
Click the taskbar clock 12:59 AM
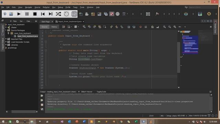tap(213, 122)
